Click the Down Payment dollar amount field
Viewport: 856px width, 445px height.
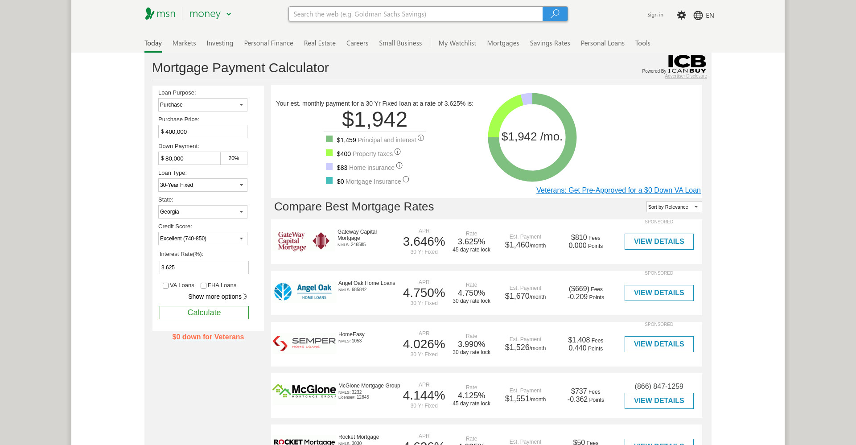click(x=189, y=158)
